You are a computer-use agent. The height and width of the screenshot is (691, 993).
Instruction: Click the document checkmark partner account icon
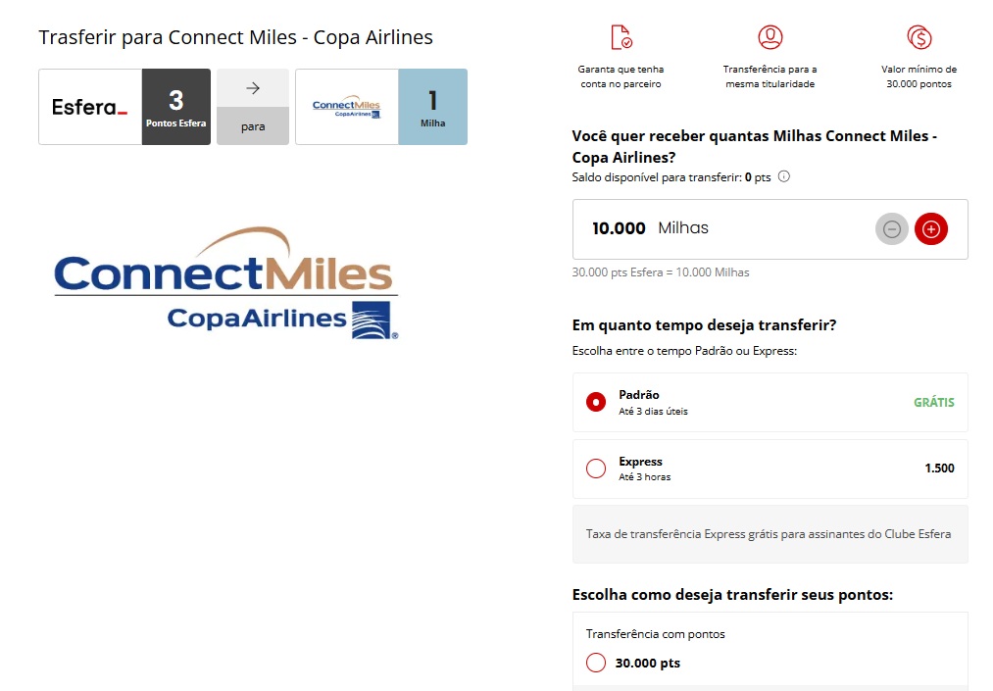click(x=621, y=38)
